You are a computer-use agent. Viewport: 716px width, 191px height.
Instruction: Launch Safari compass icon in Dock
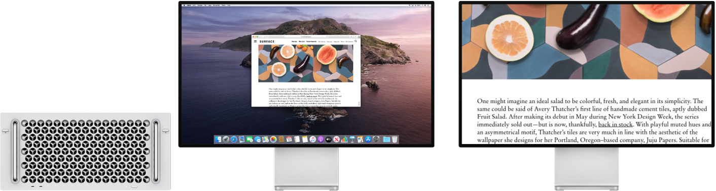[234, 139]
